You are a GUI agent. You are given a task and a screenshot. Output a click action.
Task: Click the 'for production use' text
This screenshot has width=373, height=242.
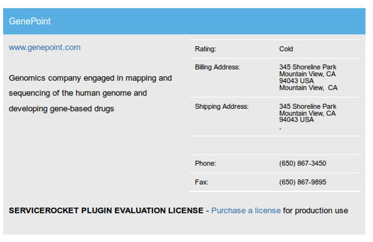315,210
